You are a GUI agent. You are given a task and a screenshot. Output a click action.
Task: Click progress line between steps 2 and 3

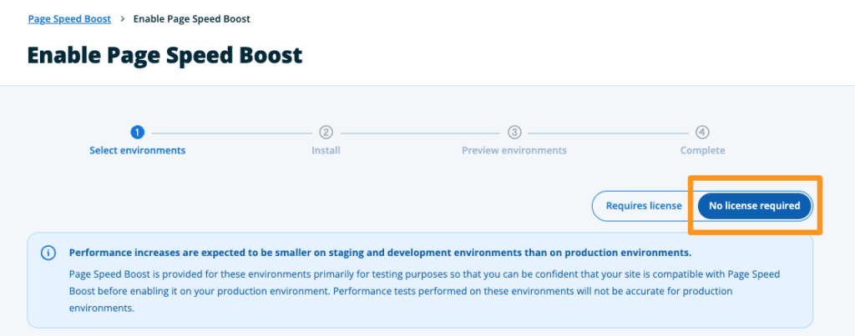click(x=420, y=132)
